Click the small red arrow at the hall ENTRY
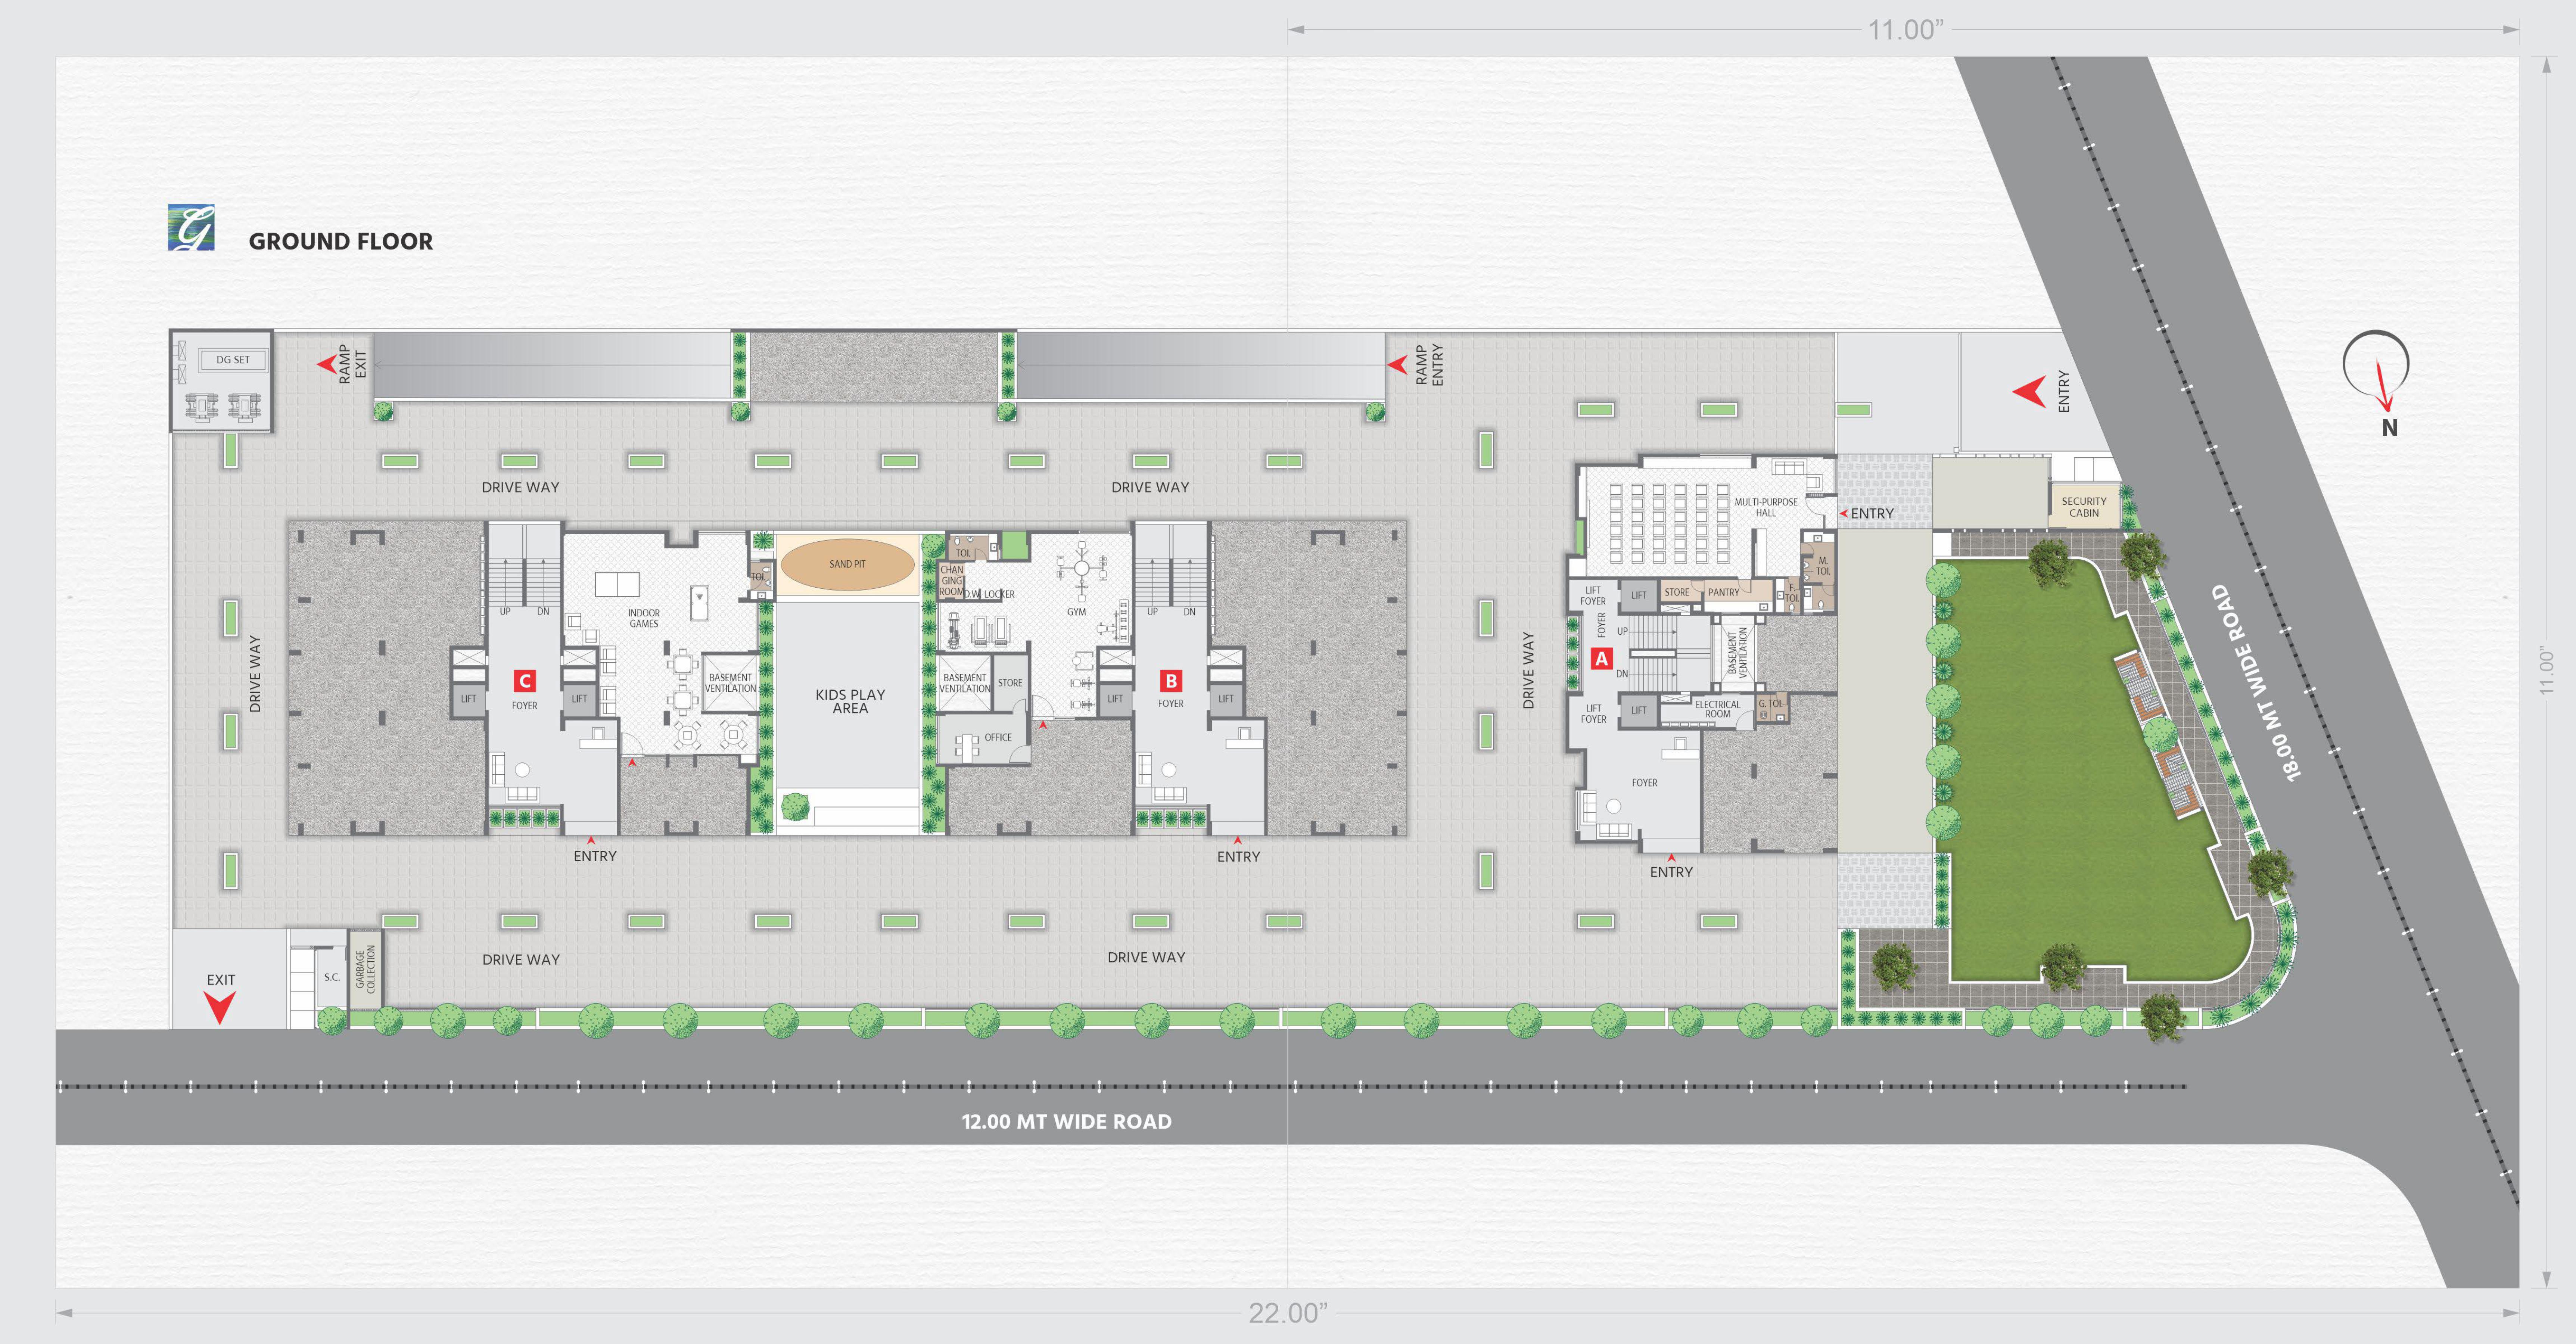 [x=1843, y=513]
